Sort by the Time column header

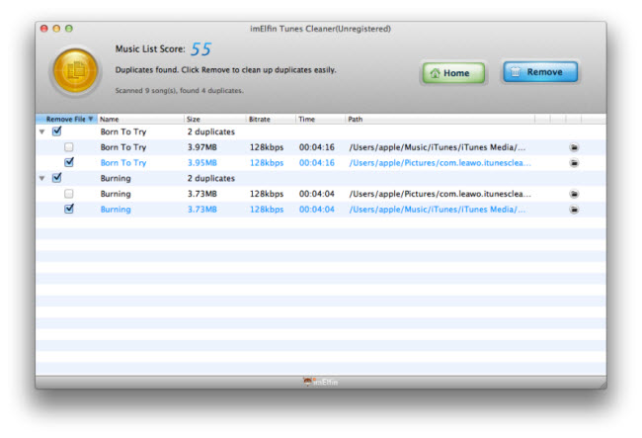tap(320, 119)
